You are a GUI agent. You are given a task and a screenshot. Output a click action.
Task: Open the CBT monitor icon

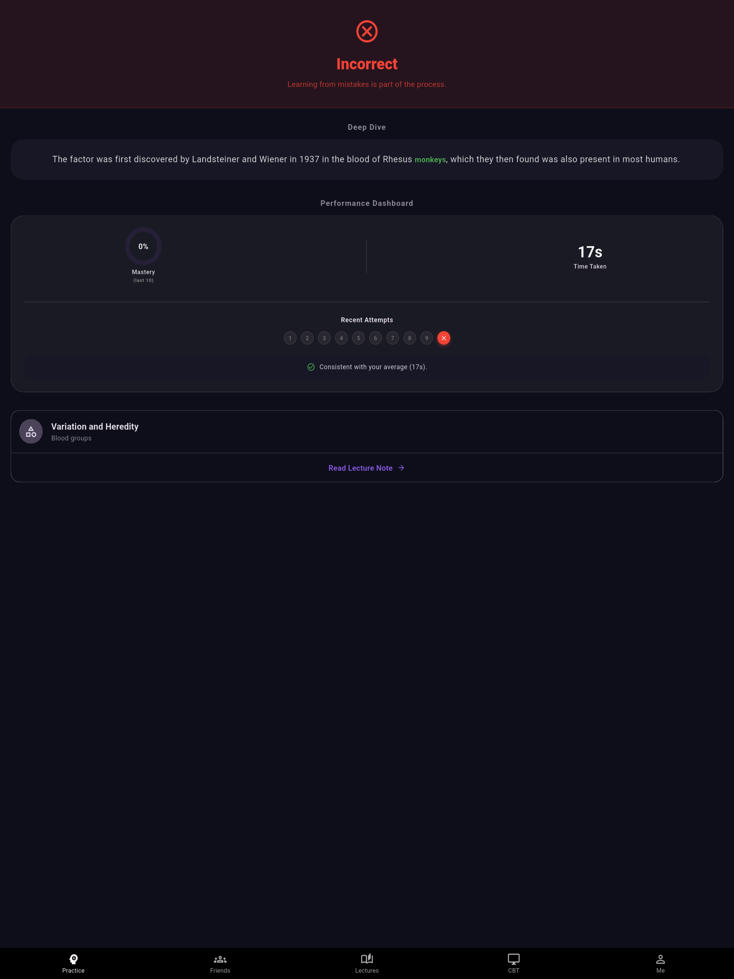tap(514, 959)
